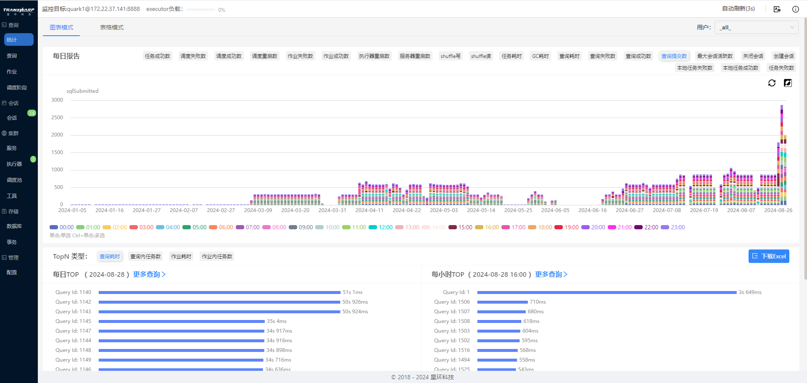Click the 下载Excel button
The width and height of the screenshot is (807, 383).
pyautogui.click(x=769, y=256)
